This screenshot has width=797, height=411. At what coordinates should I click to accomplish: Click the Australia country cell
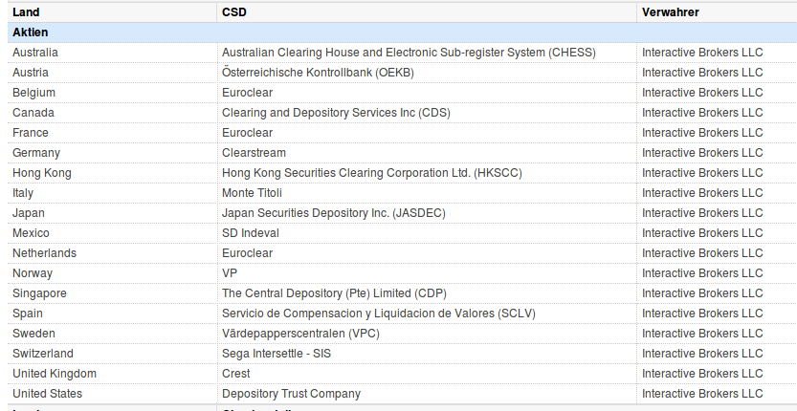[x=35, y=53]
